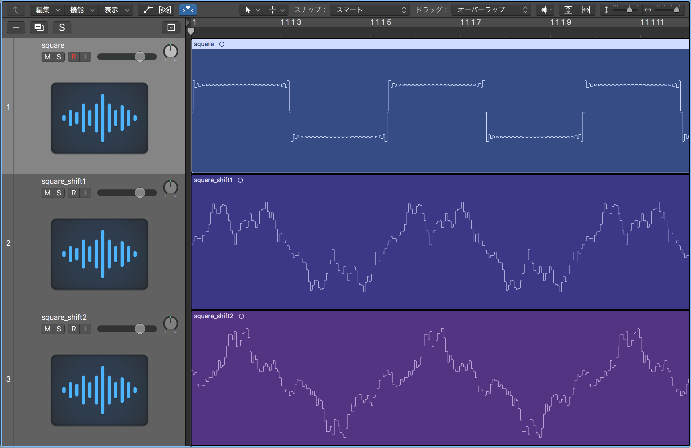Solo the square_shift1 track

(59, 193)
